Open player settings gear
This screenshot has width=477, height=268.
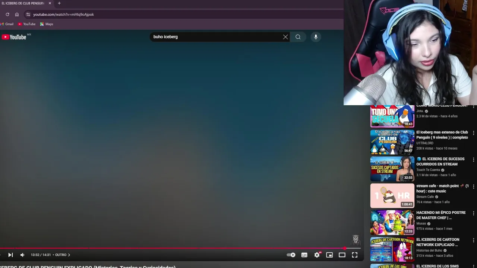click(317, 255)
